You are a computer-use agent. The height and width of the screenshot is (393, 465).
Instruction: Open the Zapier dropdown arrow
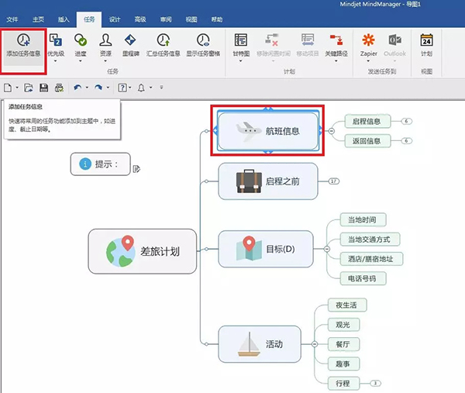(x=369, y=60)
